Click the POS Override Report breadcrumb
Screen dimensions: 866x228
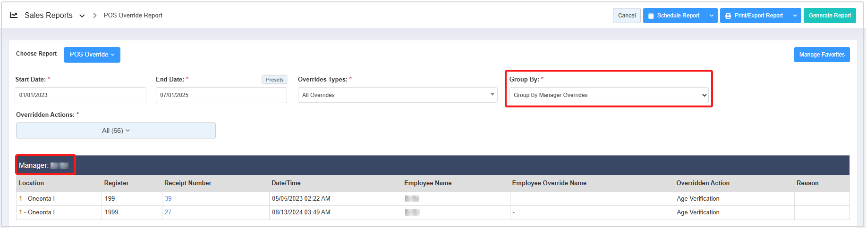(133, 16)
